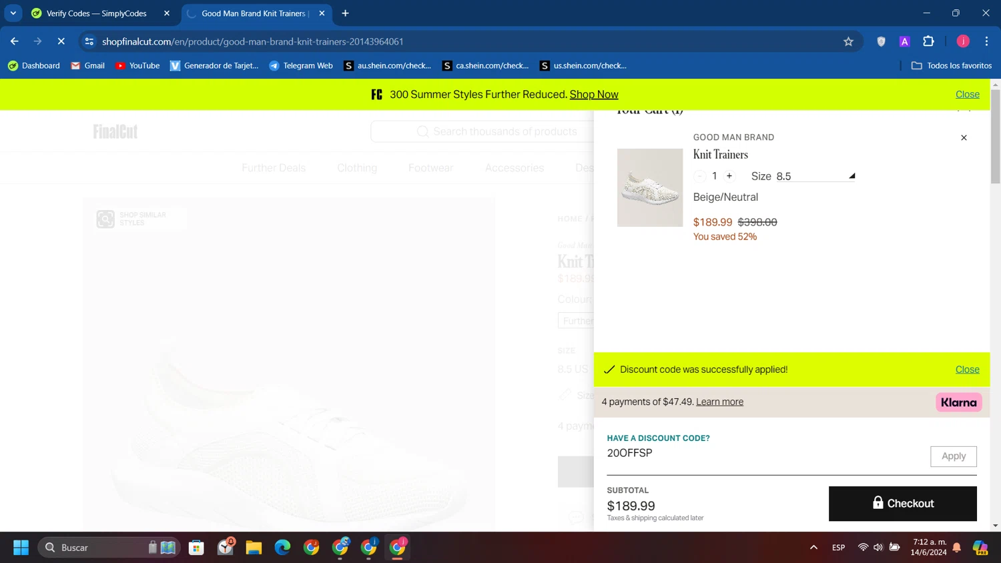Click the Knit Trainers product title
The height and width of the screenshot is (563, 1001).
(720, 155)
